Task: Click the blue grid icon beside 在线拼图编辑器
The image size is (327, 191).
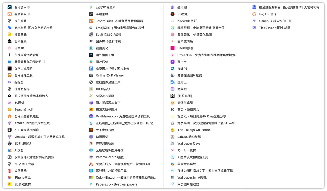Action: tap(254, 7)
